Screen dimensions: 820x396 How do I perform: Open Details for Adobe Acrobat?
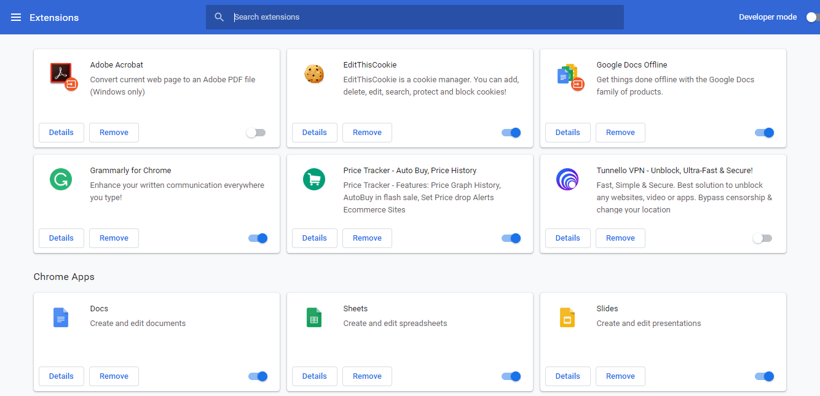(61, 133)
